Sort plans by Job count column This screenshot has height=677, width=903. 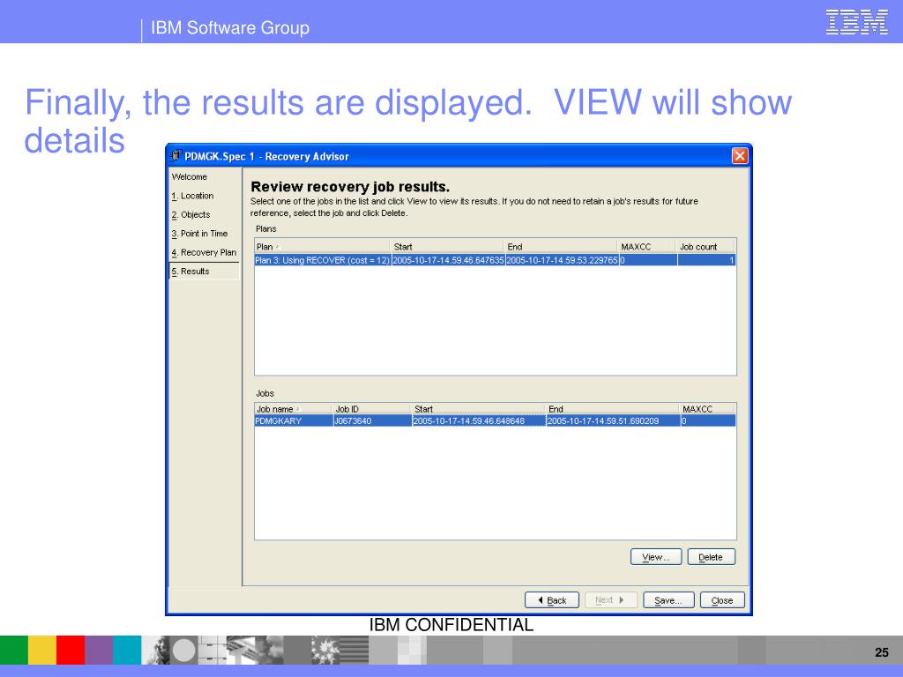(706, 247)
